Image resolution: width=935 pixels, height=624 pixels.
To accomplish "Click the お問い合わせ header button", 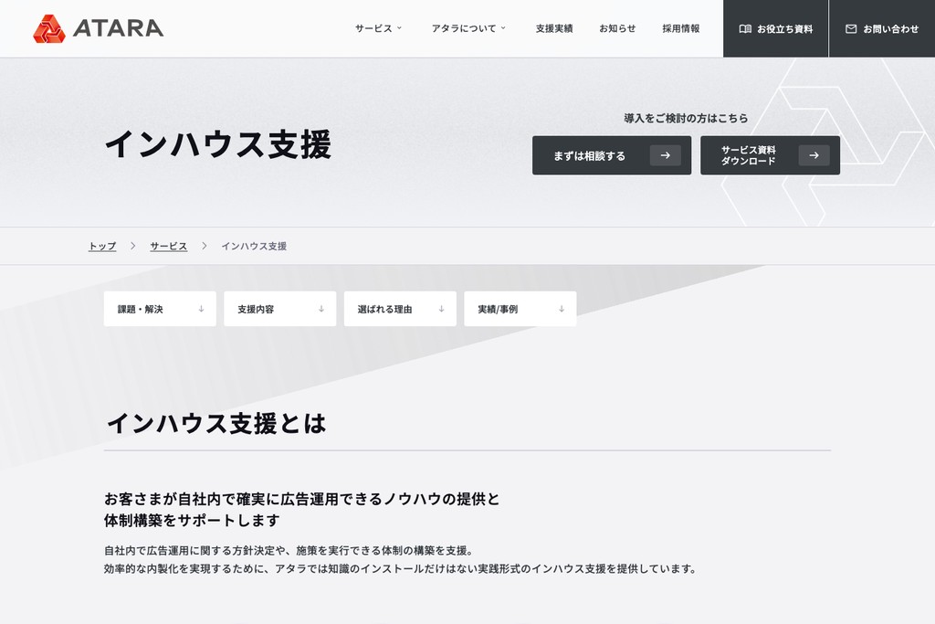I will point(882,28).
